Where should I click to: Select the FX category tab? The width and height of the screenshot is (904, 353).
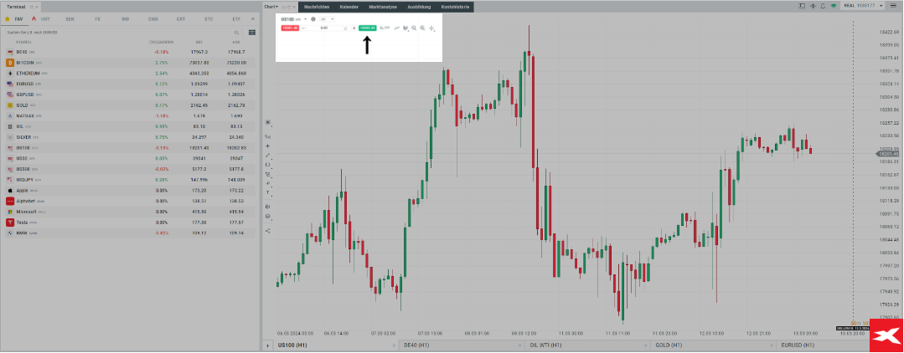click(97, 19)
